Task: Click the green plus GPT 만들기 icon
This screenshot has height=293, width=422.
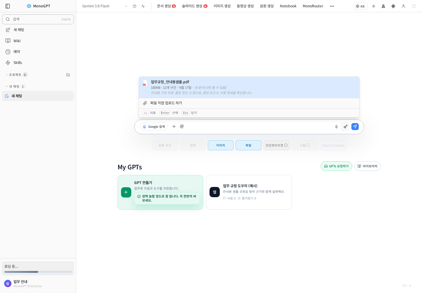Action: [126, 192]
